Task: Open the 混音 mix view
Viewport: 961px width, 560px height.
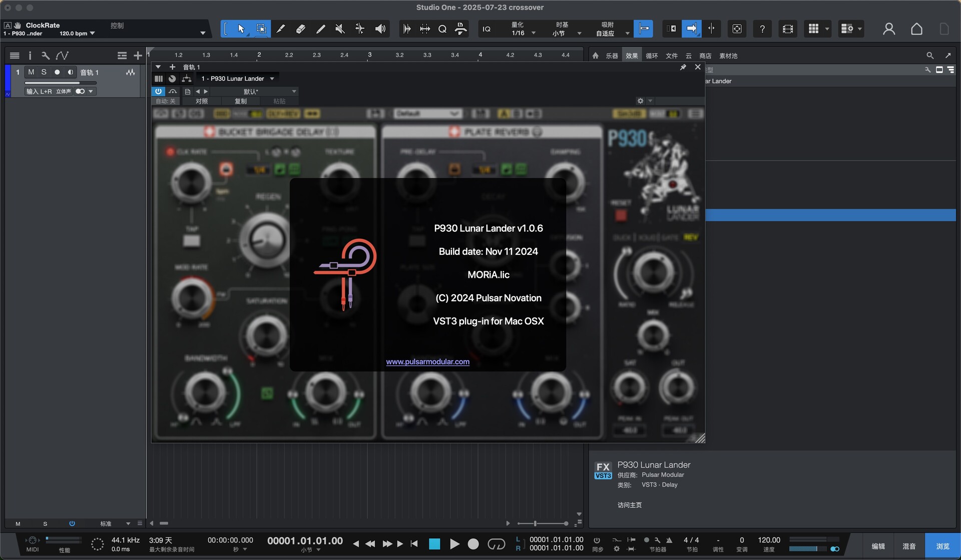Action: click(909, 546)
